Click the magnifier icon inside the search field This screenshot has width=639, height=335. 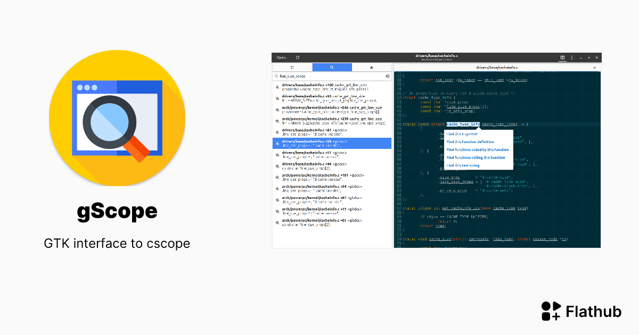(x=276, y=76)
